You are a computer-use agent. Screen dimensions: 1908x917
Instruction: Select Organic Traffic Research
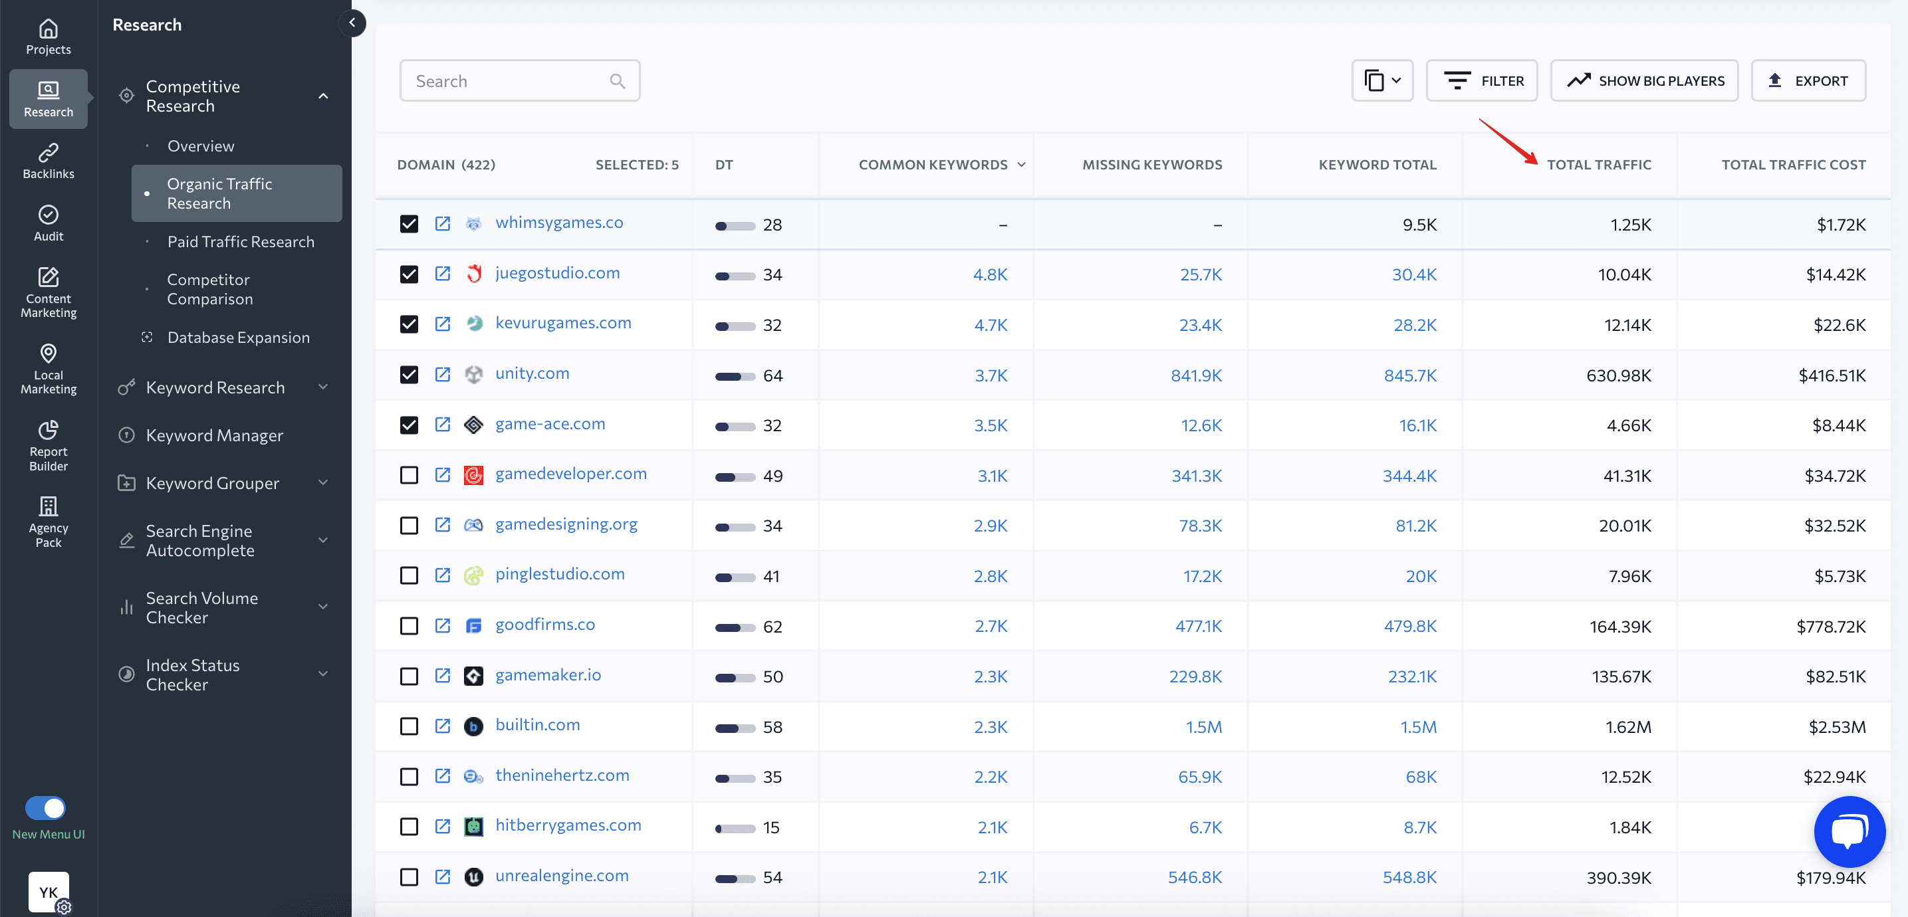tap(237, 193)
